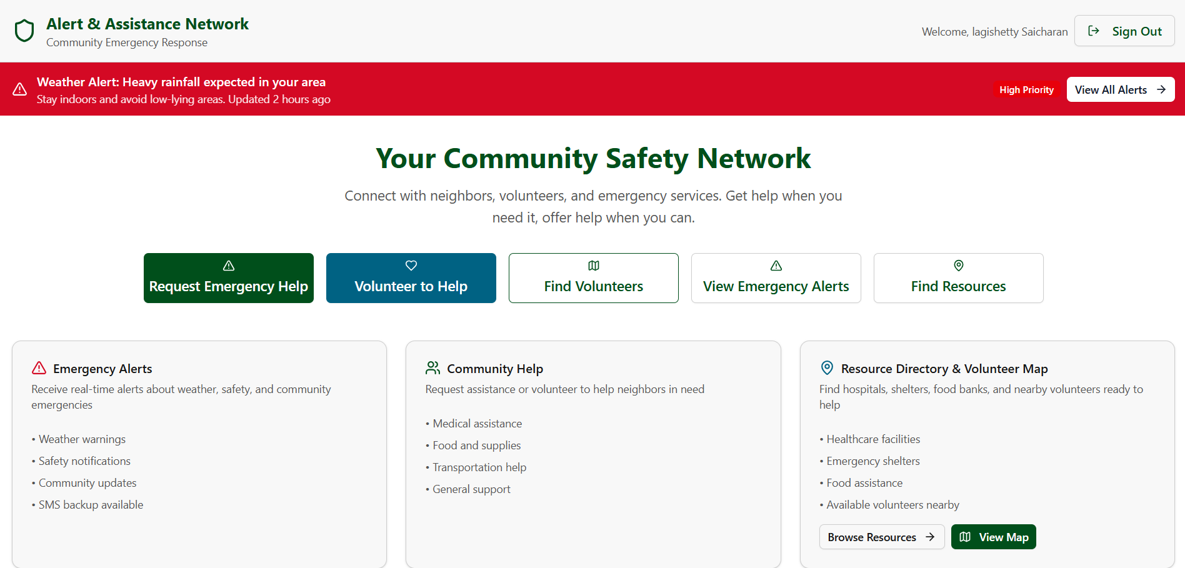
Task: Click the Emergency Alerts card heading
Action: (x=102, y=369)
